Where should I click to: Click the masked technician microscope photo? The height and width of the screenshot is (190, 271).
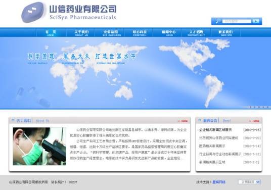pos(39,147)
